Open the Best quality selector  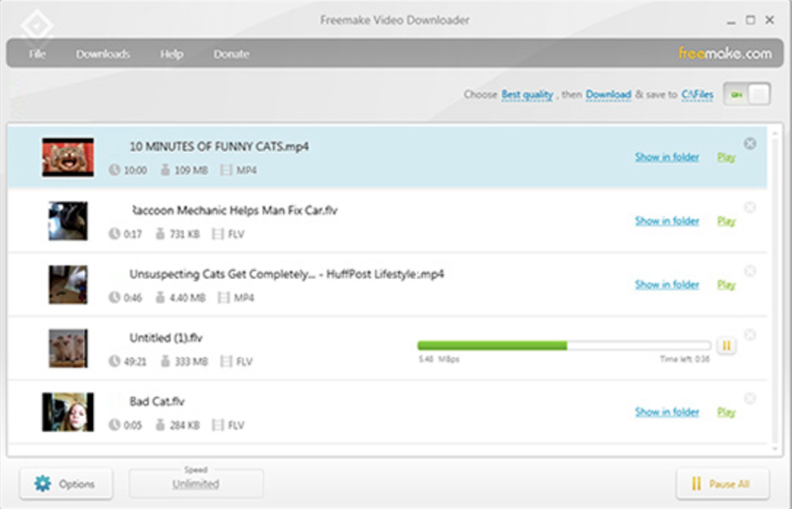coord(527,95)
